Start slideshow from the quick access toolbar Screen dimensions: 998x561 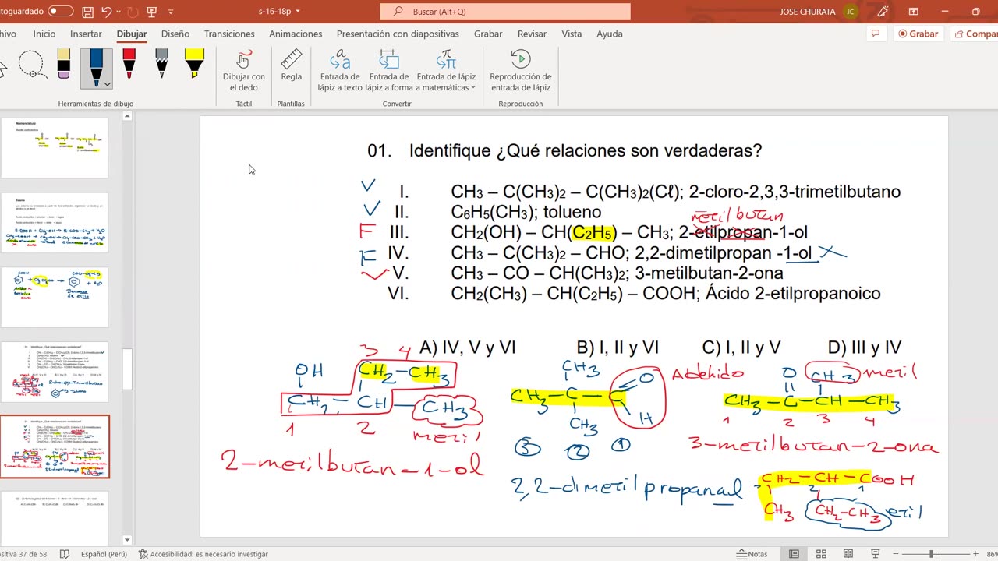(152, 12)
